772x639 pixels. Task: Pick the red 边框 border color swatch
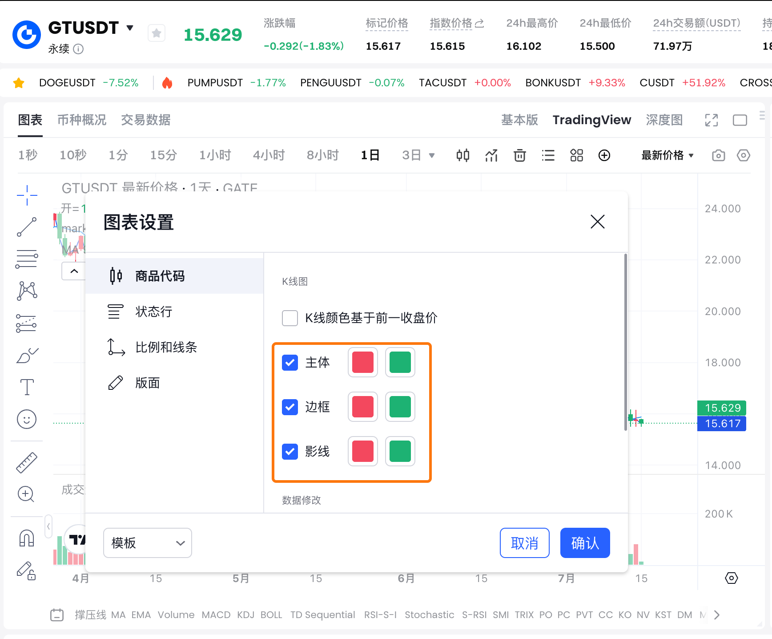point(363,407)
